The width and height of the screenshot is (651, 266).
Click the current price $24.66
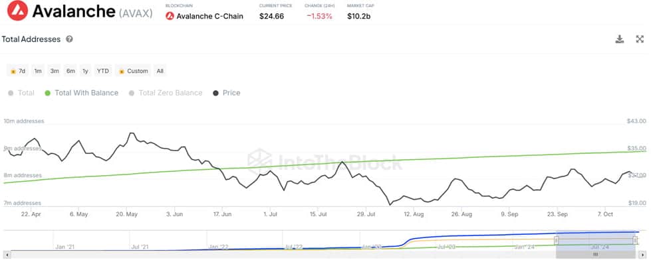[271, 17]
